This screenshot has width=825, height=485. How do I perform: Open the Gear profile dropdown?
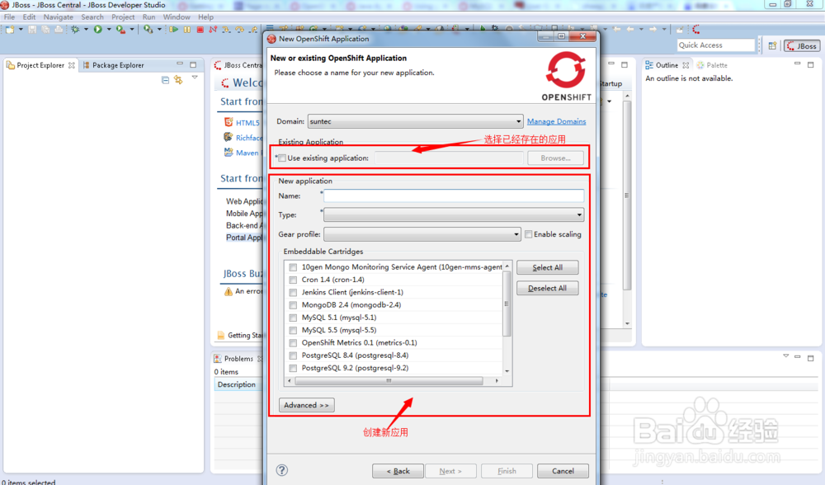[x=422, y=234]
